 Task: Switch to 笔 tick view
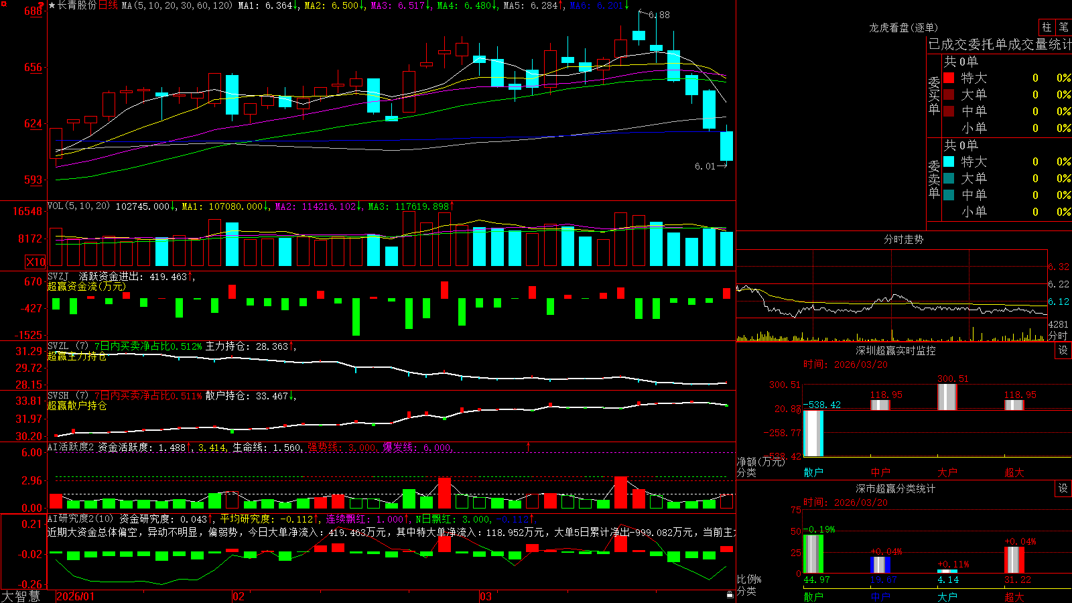click(x=1063, y=27)
